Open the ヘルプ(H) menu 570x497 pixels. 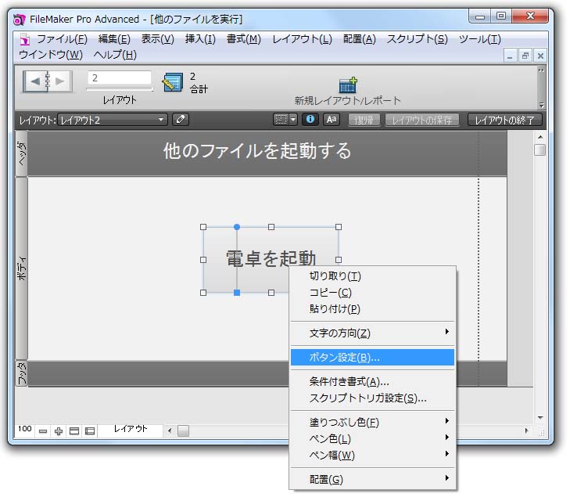pyautogui.click(x=115, y=55)
